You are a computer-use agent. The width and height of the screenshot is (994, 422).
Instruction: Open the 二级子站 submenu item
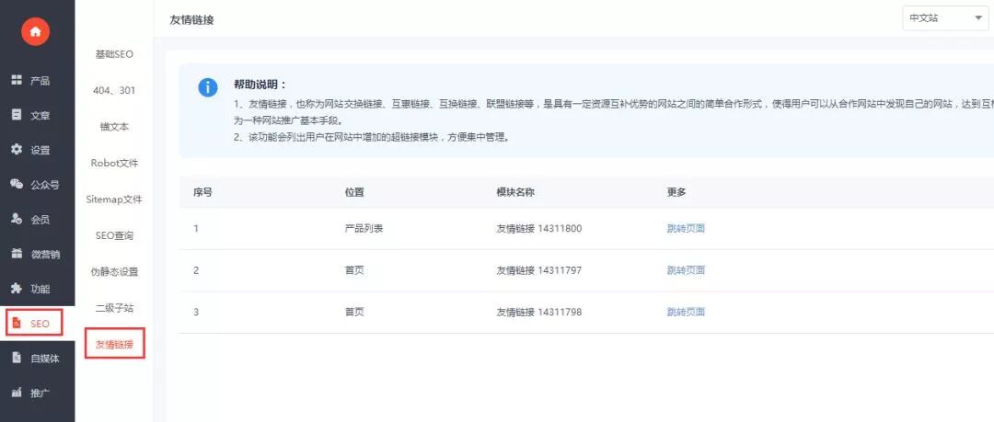pyautogui.click(x=114, y=308)
